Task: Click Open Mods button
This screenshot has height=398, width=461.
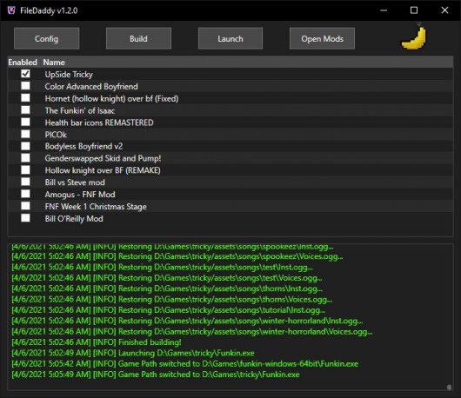Action: (322, 38)
